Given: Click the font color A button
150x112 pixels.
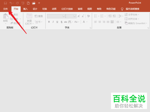Looking at the screenshot, I should tap(84, 22).
